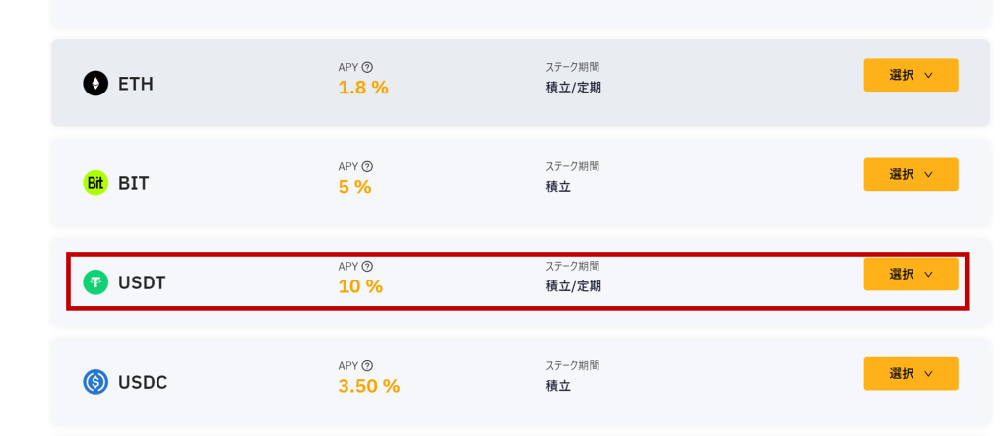Click the ETH coin logo icon
The image size is (1008, 436).
click(x=95, y=84)
